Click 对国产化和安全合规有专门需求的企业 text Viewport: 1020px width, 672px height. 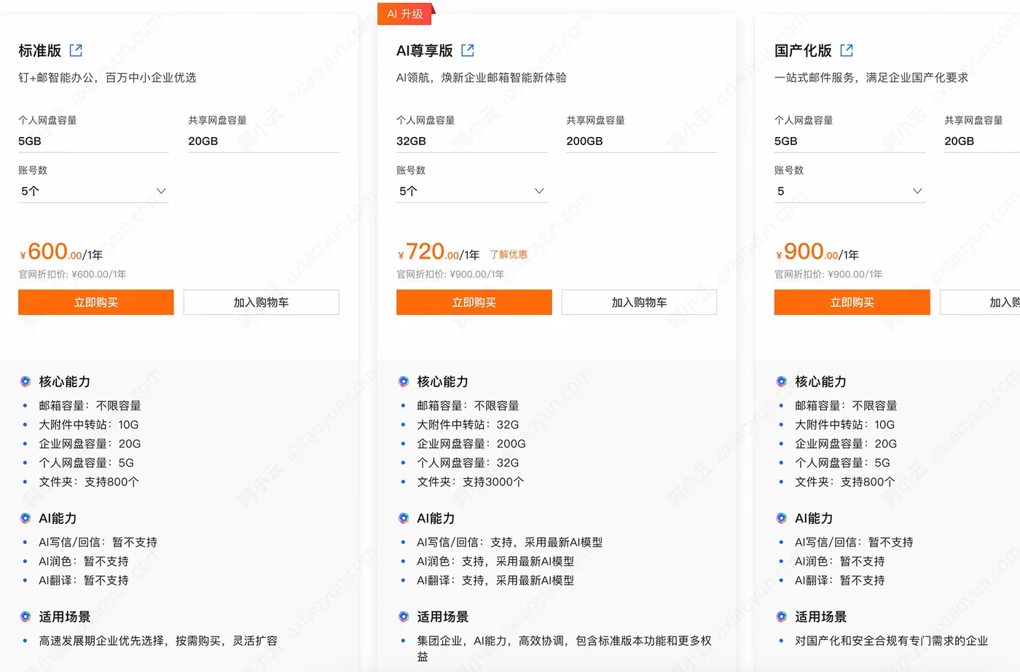pos(892,641)
